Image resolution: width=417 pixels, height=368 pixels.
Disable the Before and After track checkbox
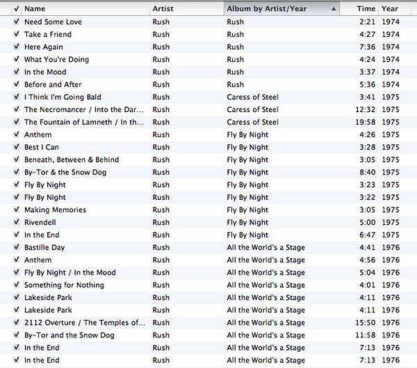tap(17, 84)
